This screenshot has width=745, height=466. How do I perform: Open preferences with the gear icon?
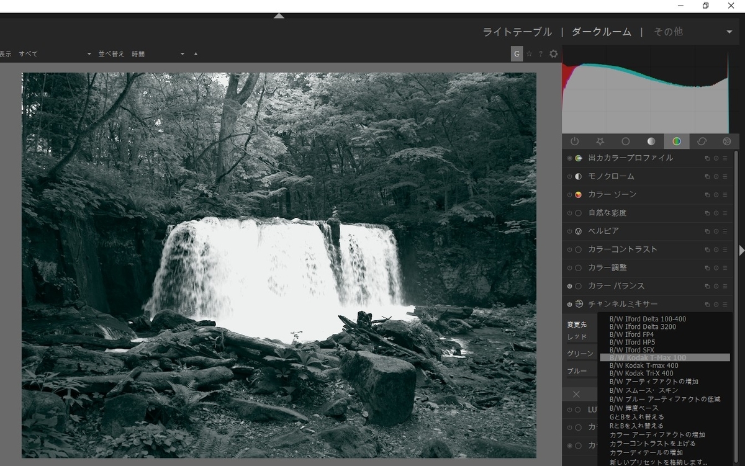[x=553, y=54]
